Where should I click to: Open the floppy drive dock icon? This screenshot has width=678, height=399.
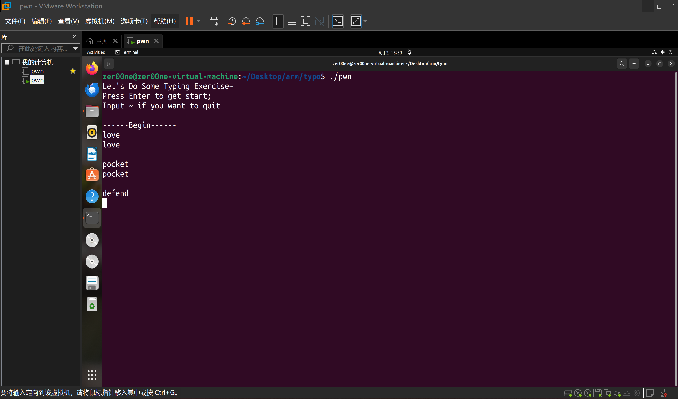pos(92,283)
